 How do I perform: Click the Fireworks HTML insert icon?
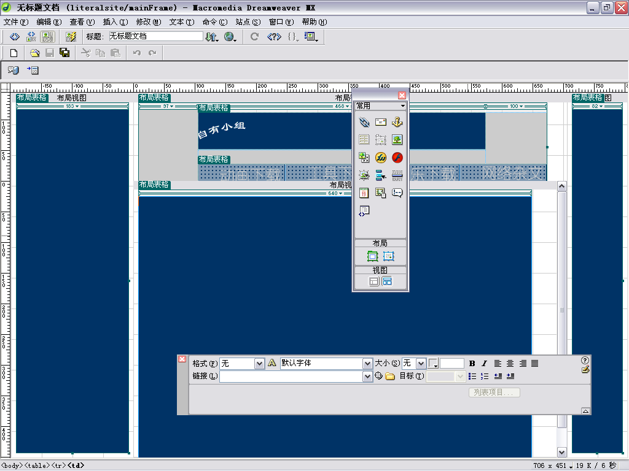(381, 158)
